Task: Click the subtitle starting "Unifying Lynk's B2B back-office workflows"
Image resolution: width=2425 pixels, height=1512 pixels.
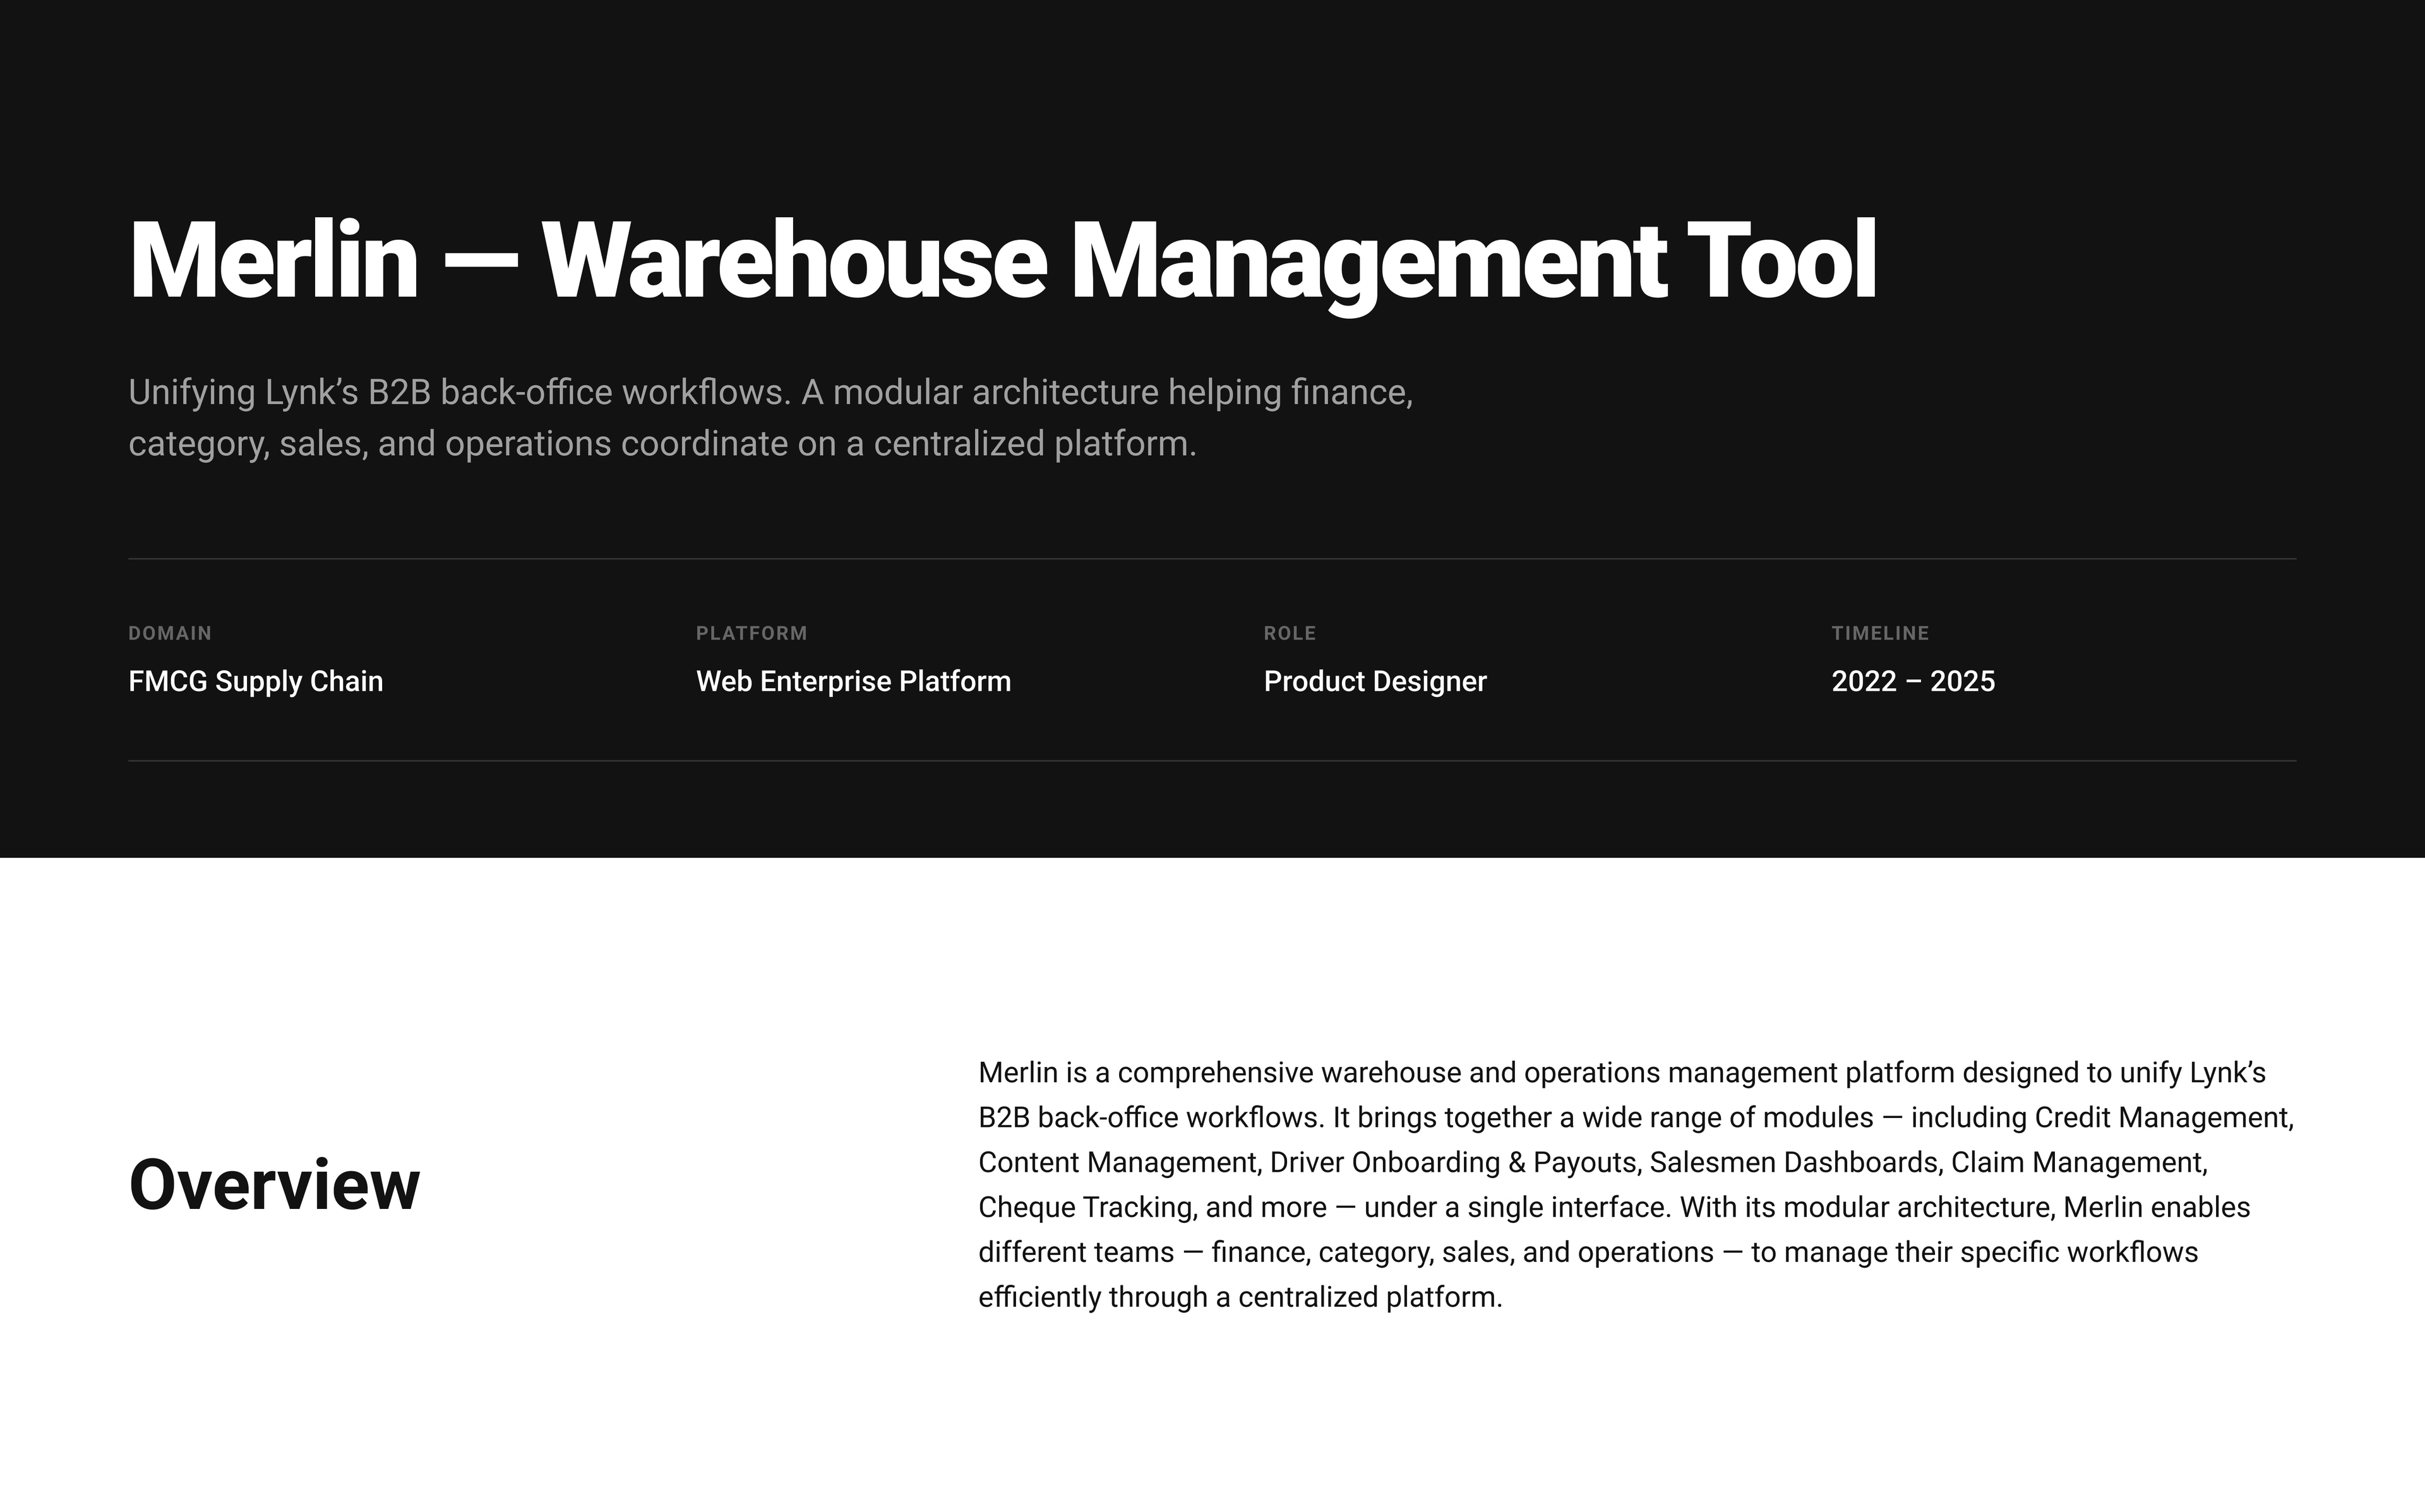Action: (x=771, y=418)
